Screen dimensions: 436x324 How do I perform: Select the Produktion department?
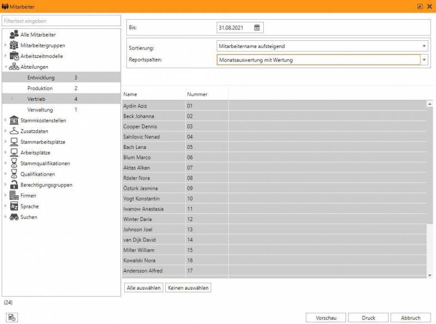[x=40, y=88]
